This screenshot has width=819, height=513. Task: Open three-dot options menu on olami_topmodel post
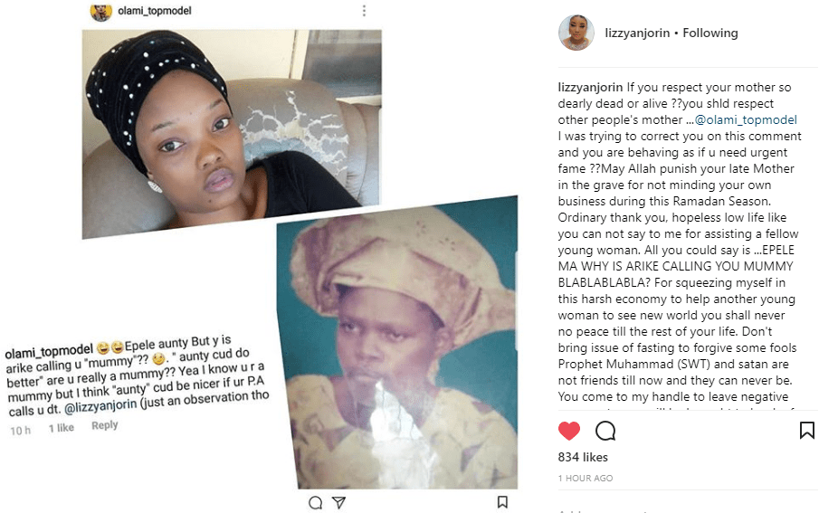click(364, 11)
